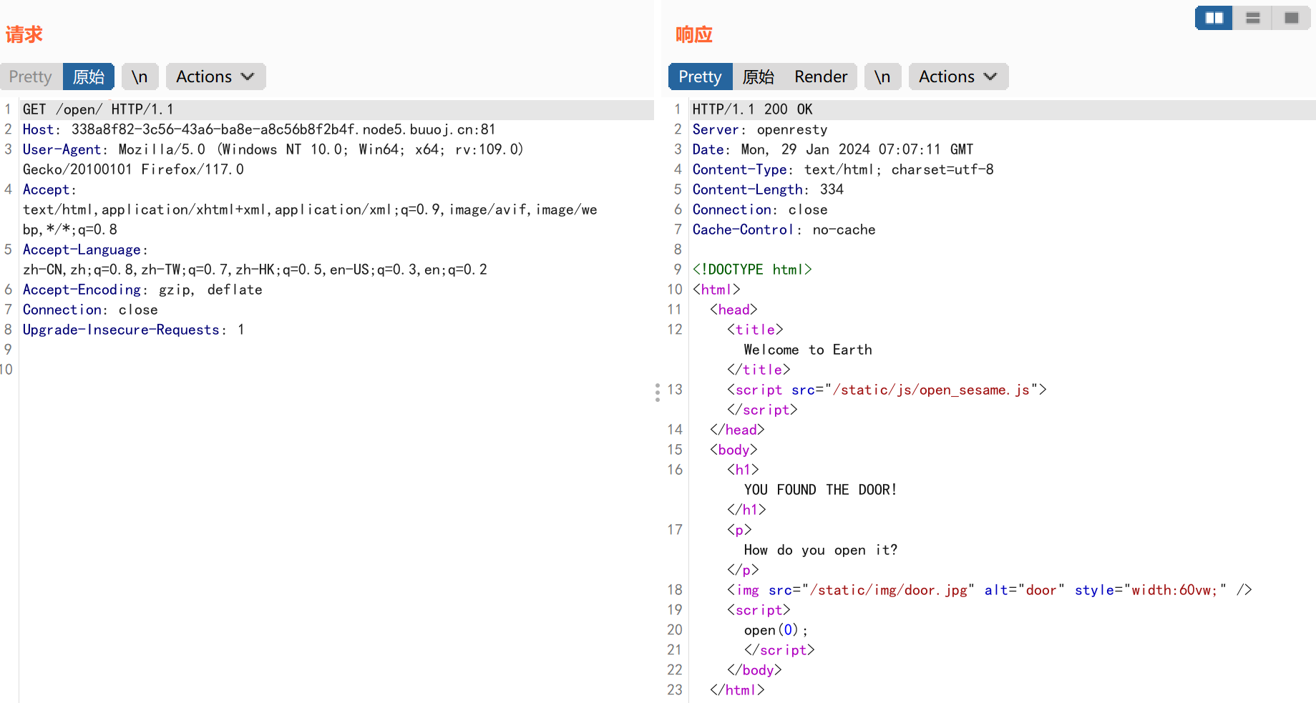Switch to side-by-side layout view
Screen dimensions: 1316x703
coord(1214,18)
